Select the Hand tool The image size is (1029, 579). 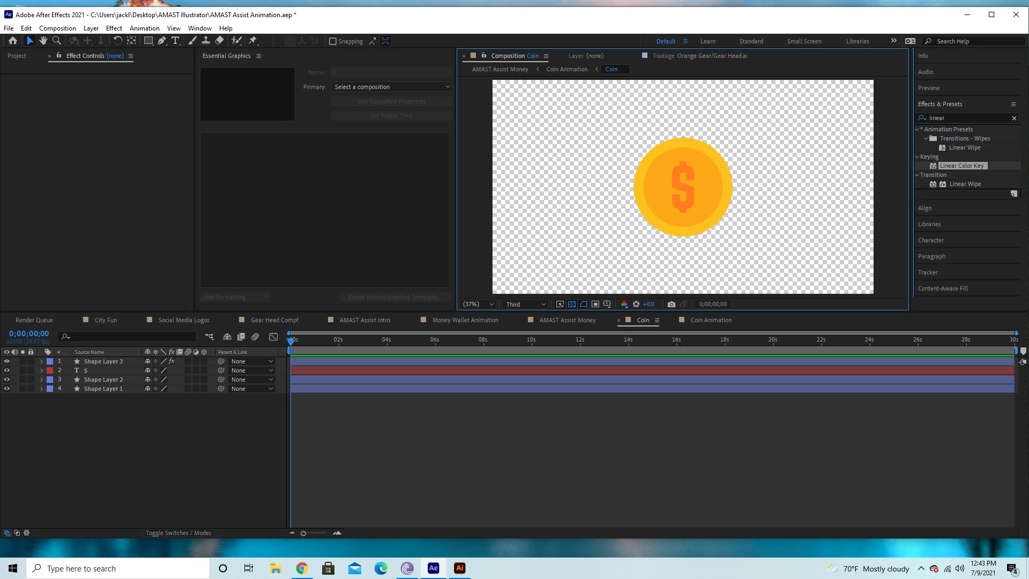[x=43, y=41]
